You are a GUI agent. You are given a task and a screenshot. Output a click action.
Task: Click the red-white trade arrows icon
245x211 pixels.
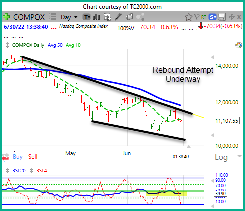click(5, 157)
